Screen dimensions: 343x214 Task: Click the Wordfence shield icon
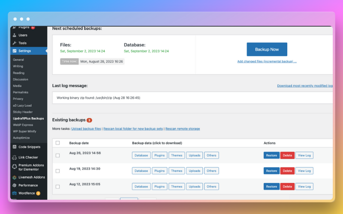(x=15, y=193)
